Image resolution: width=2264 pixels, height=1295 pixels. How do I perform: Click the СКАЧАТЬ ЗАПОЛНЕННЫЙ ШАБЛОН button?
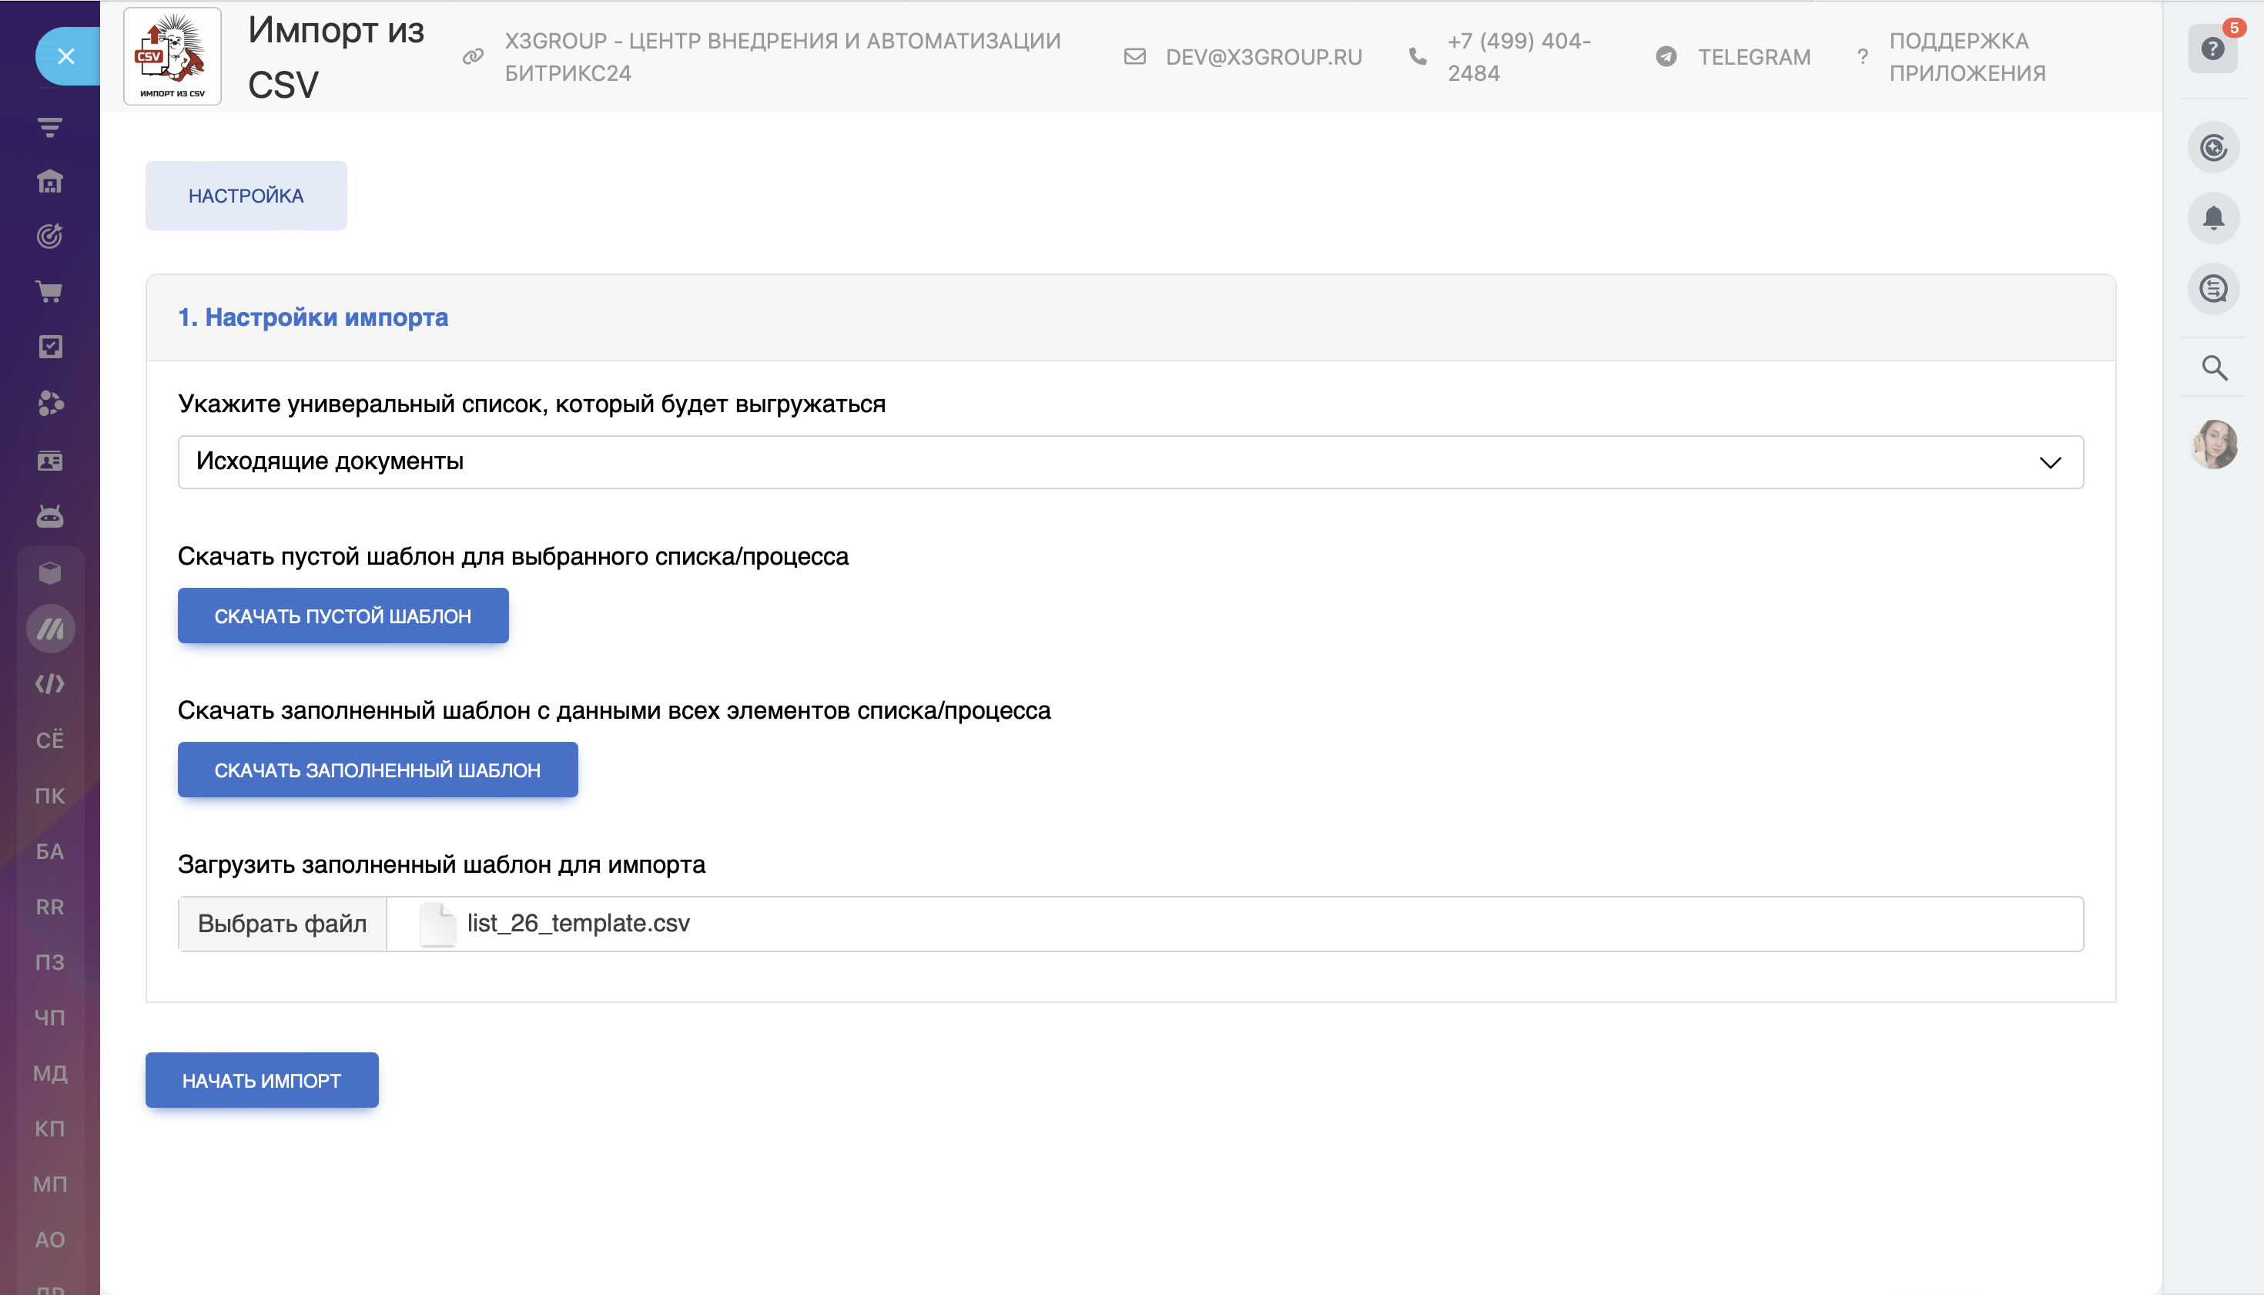click(x=378, y=770)
